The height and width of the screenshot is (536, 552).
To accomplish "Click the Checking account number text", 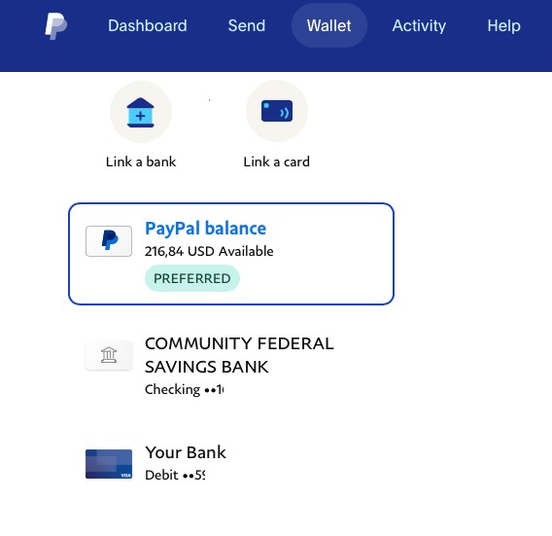I will coord(184,389).
